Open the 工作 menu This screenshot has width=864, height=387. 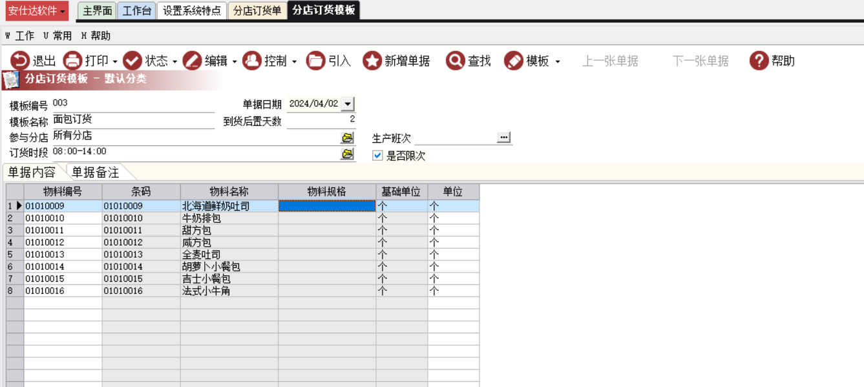(20, 36)
